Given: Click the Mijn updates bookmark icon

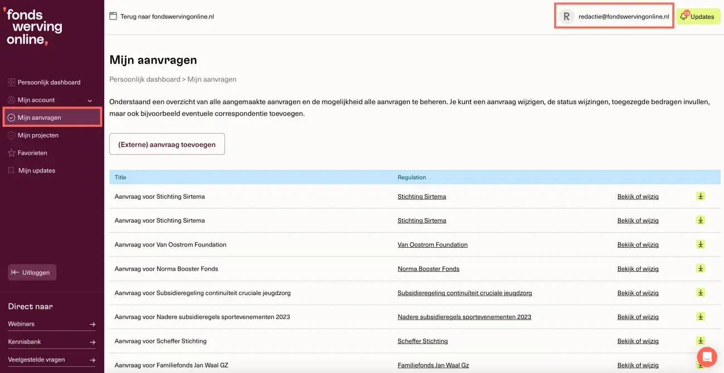Looking at the screenshot, I should point(11,170).
